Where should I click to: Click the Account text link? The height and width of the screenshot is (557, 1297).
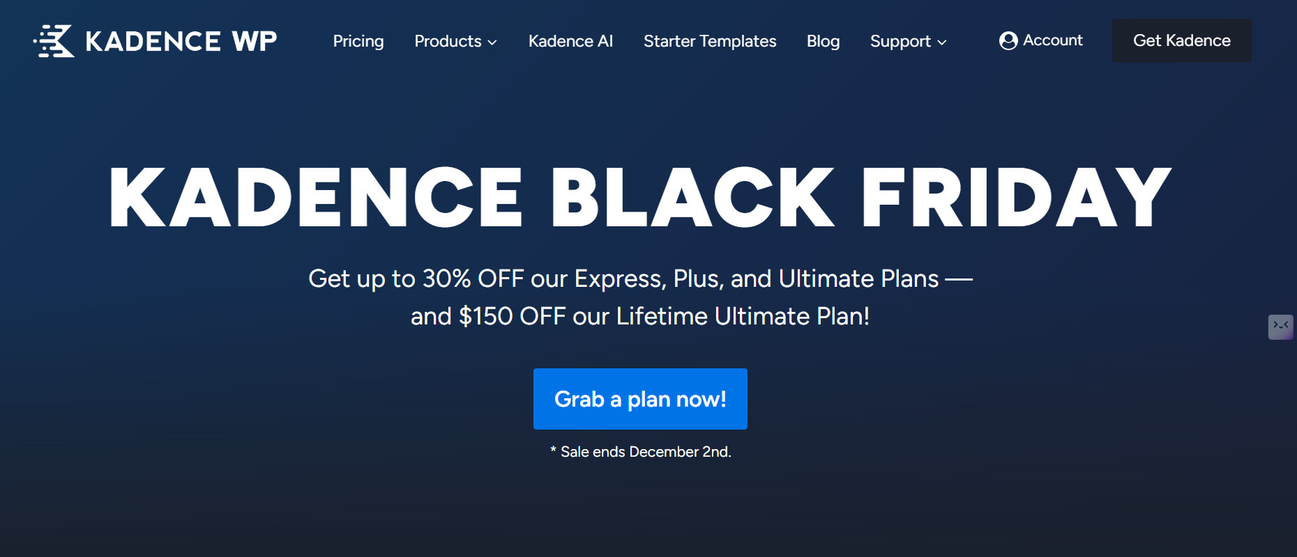[x=1052, y=40]
